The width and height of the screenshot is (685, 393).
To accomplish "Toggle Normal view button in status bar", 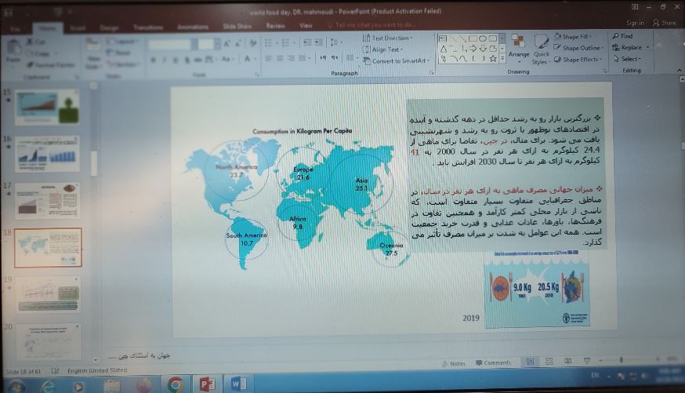I will pyautogui.click(x=529, y=362).
